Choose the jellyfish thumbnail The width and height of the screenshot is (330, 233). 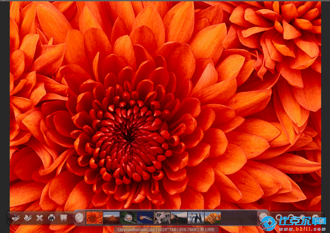coord(145,218)
